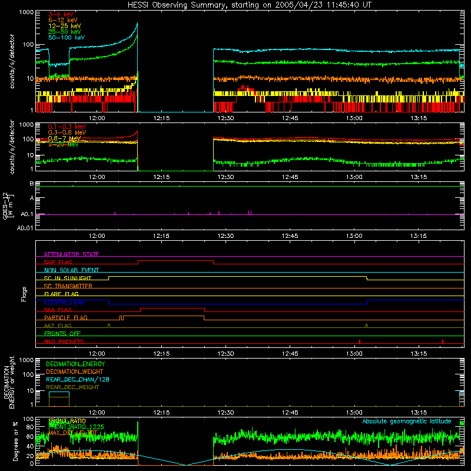Click the REAR_DEC_CHAN/128 legend label

[78, 379]
